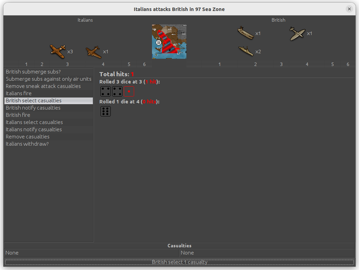Select 'Submerge subs against only air units' step

pyautogui.click(x=48, y=79)
